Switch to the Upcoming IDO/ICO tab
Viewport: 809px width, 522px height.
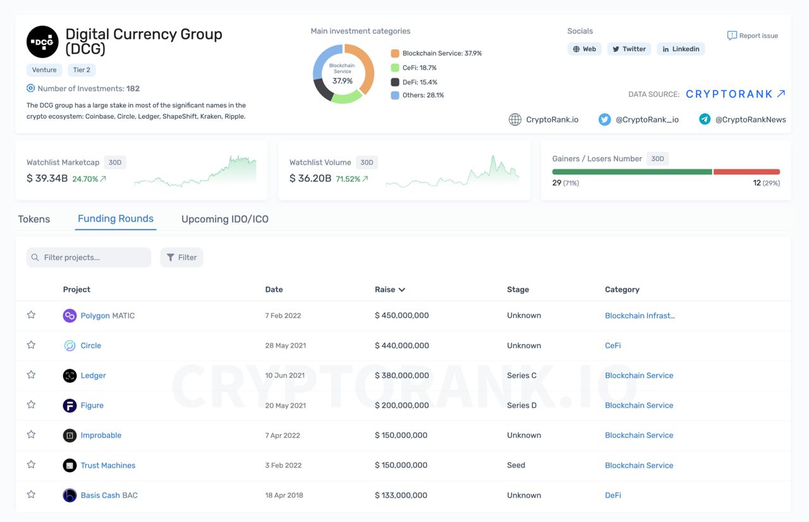coord(225,219)
